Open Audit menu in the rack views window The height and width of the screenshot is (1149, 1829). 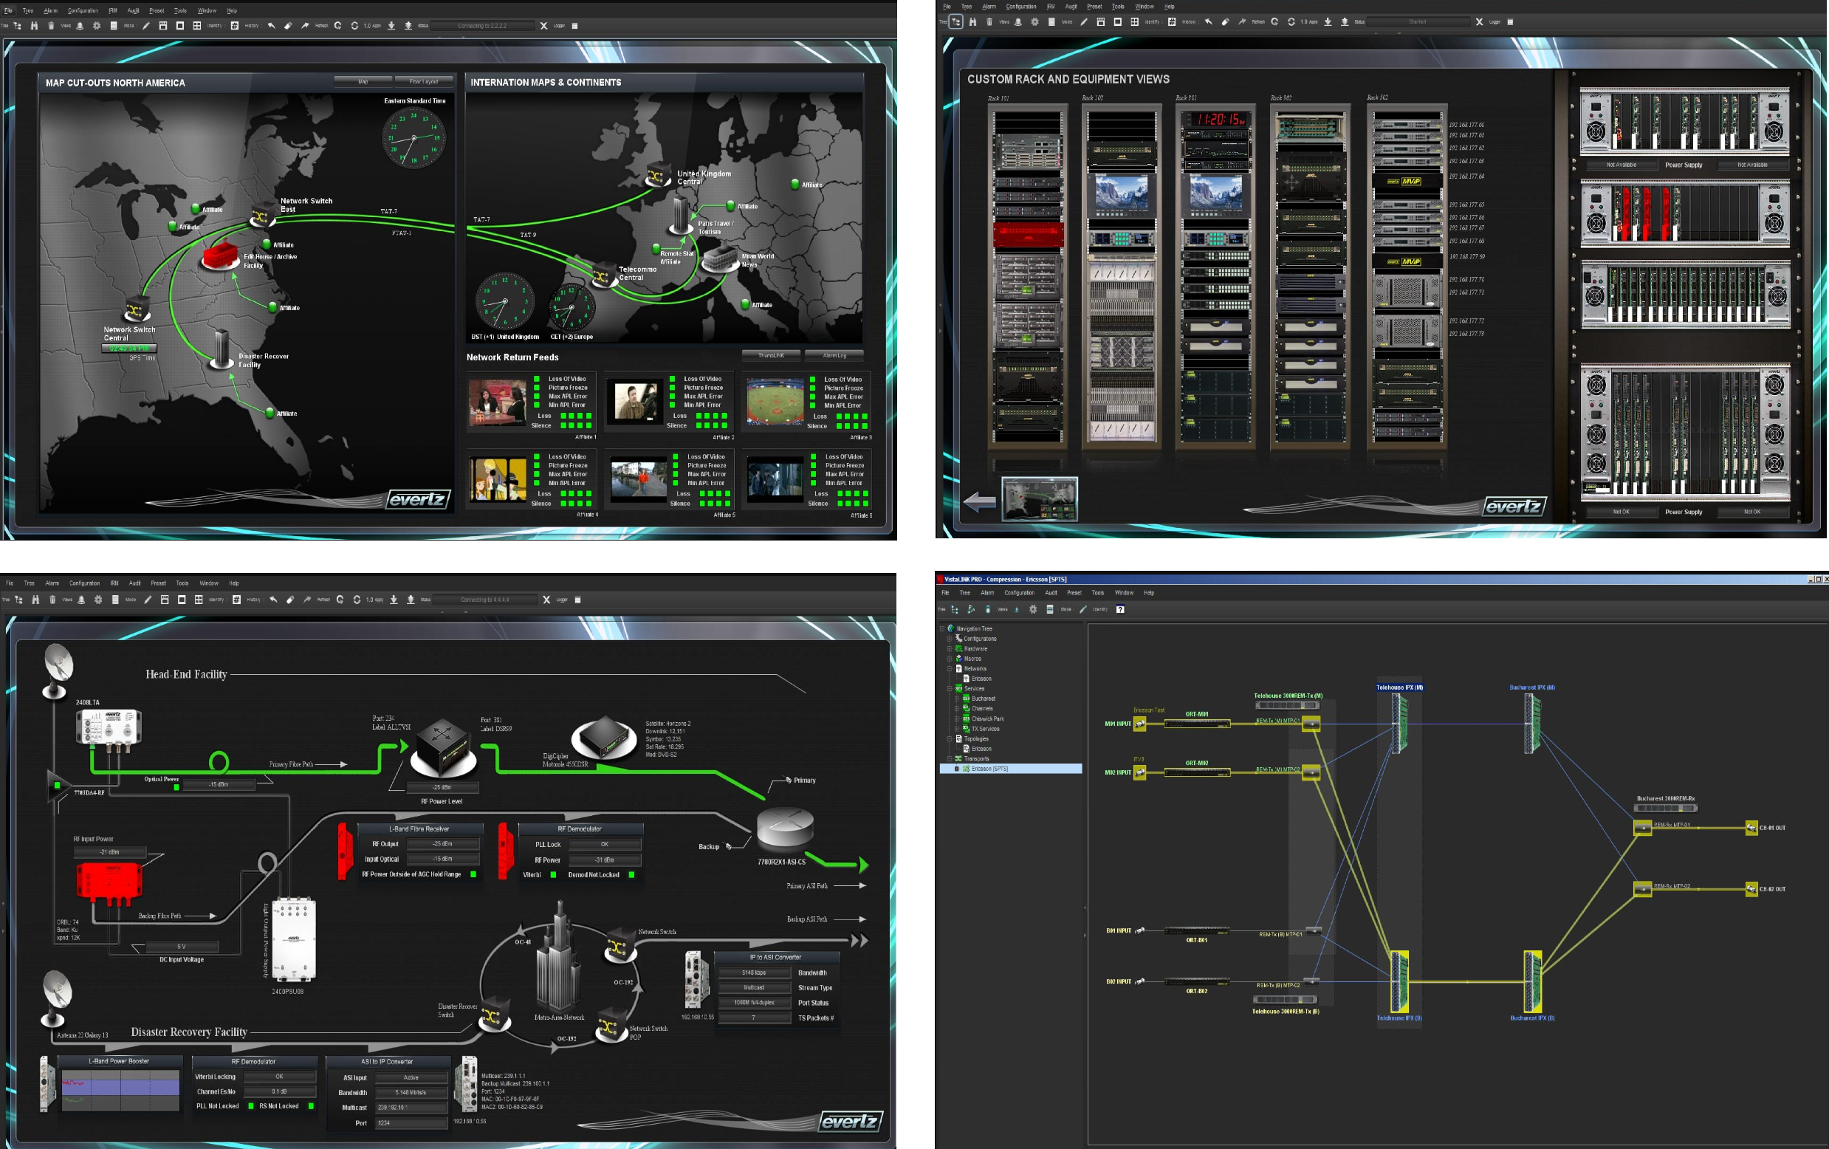click(x=1071, y=7)
